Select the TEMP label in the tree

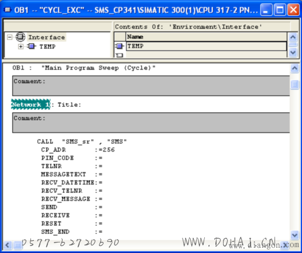tap(47, 47)
